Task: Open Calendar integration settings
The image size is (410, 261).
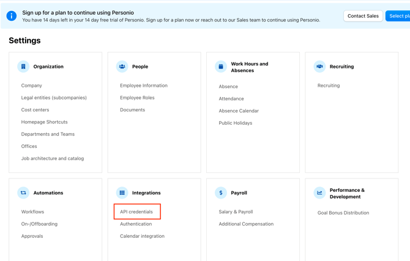Action: point(142,236)
